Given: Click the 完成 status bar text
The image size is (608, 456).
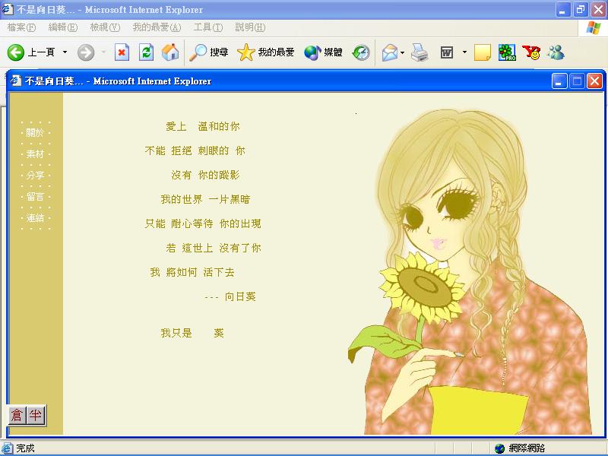Looking at the screenshot, I should pyautogui.click(x=26, y=448).
